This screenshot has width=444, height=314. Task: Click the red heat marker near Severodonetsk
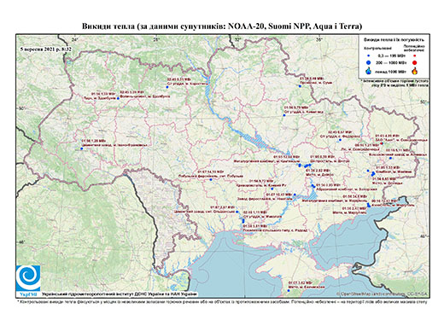[x=382, y=143]
